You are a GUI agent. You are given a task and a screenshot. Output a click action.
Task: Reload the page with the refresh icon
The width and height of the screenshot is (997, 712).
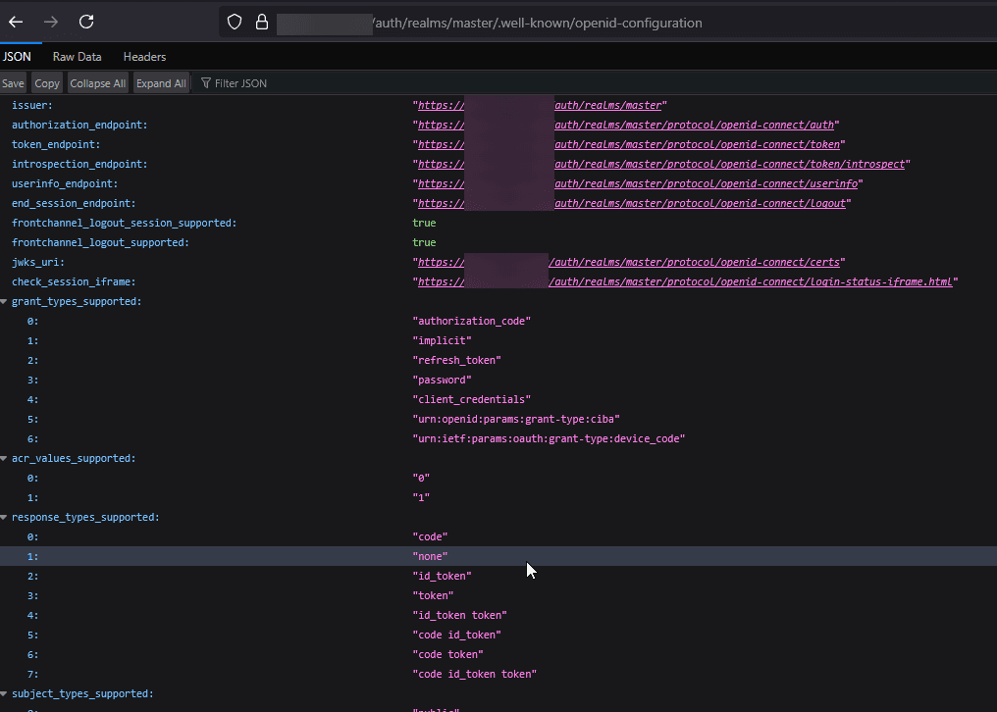(x=86, y=23)
